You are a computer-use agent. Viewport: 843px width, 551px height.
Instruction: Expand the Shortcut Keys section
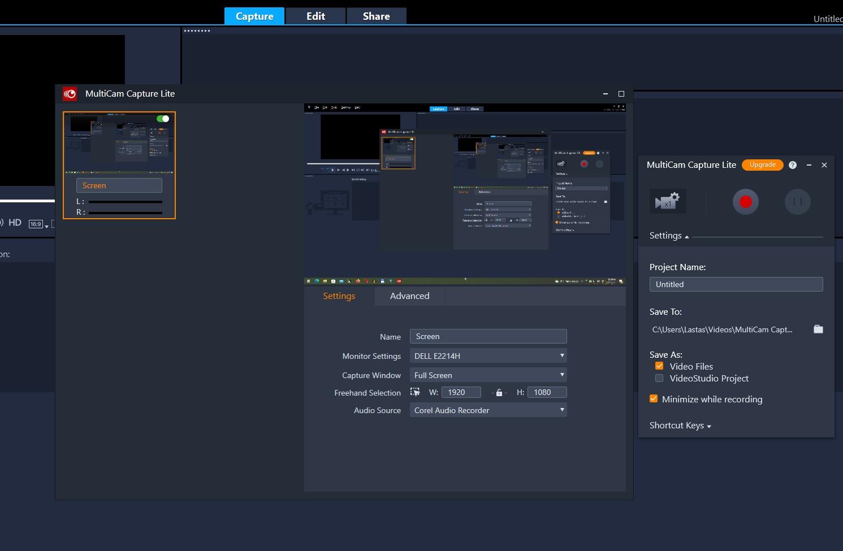[x=680, y=426]
